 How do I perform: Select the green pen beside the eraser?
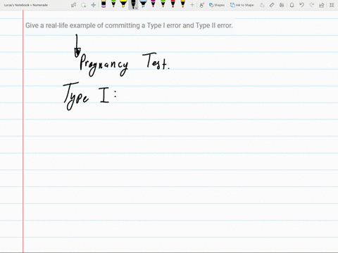click(113, 4)
